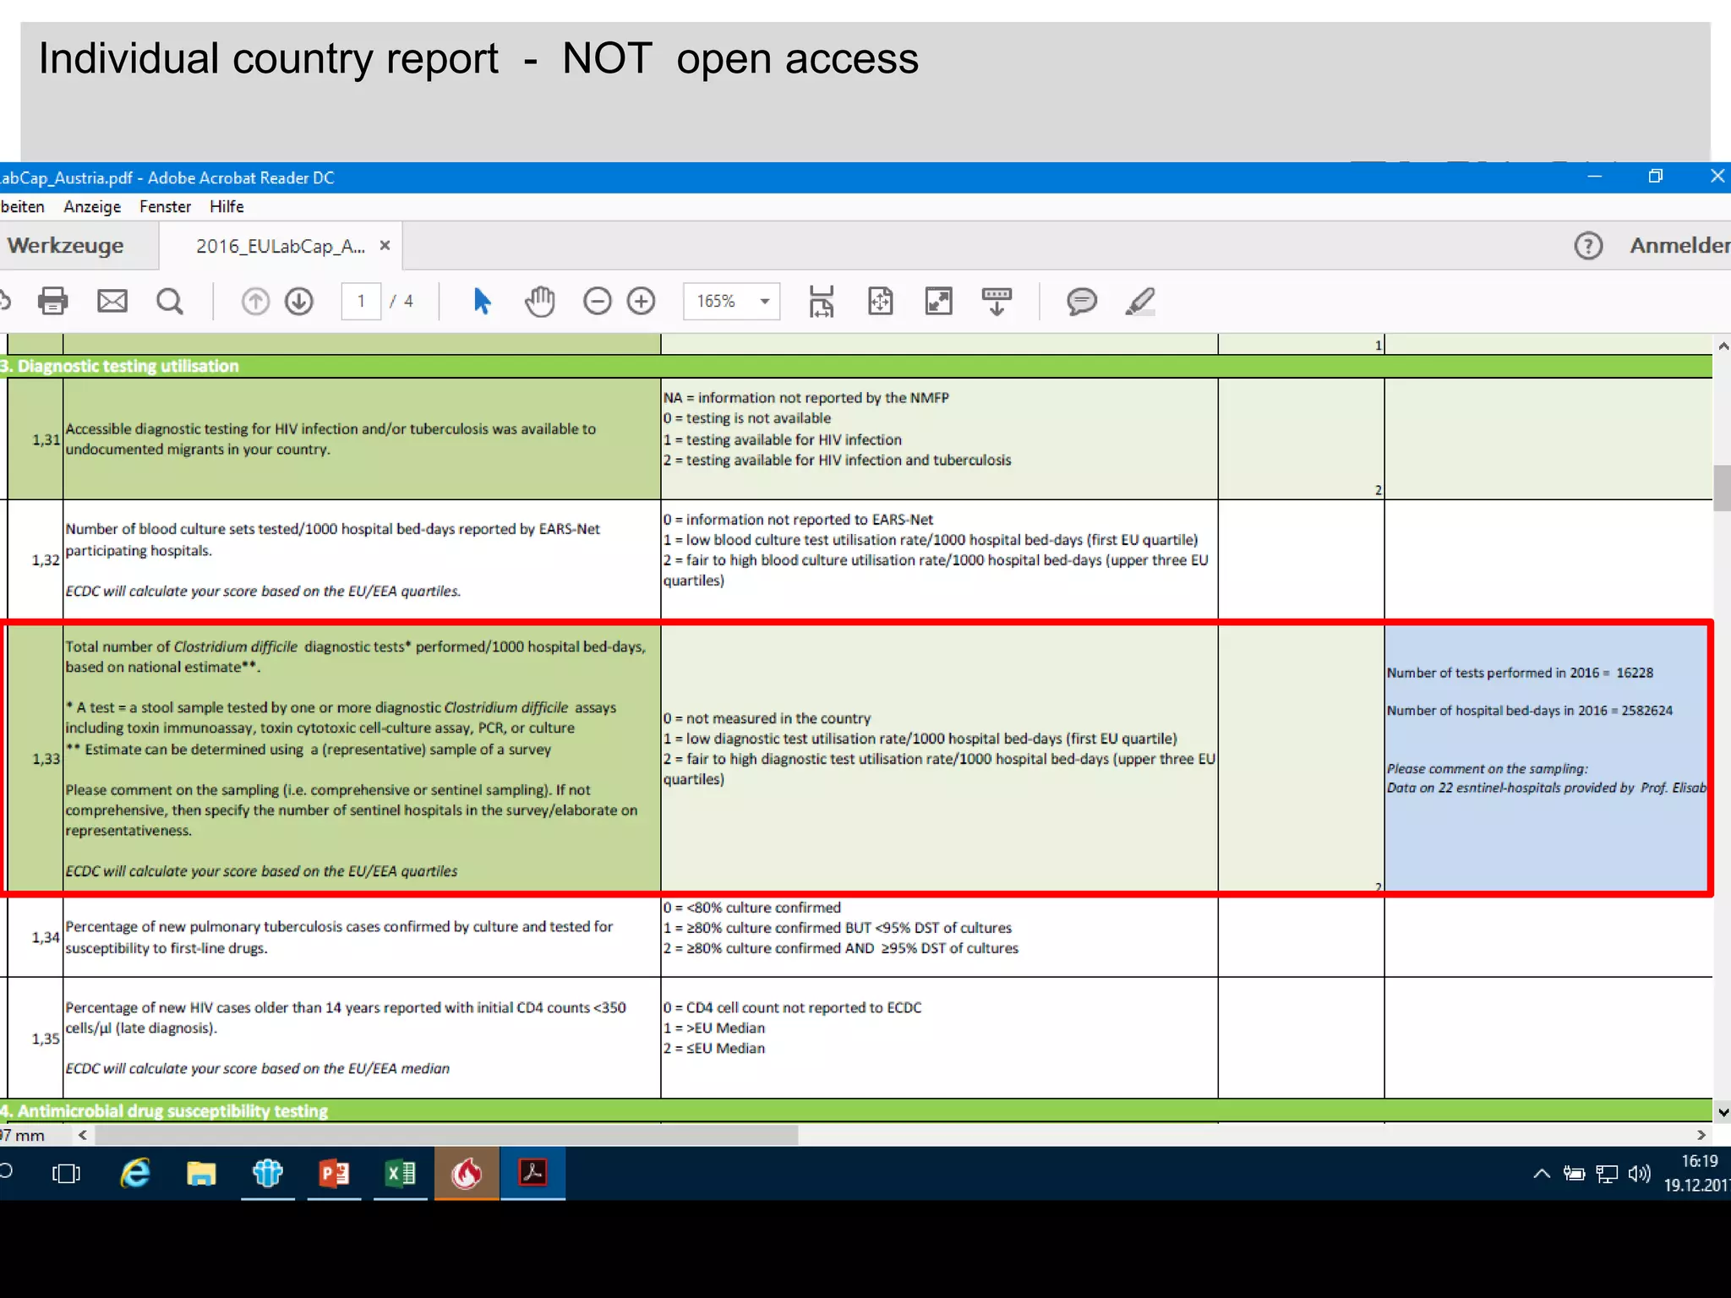
Task: Click the Help question mark icon
Action: [1588, 246]
